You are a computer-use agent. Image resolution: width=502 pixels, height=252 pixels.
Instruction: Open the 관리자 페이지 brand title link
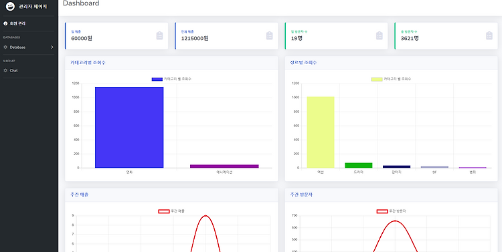(x=33, y=7)
